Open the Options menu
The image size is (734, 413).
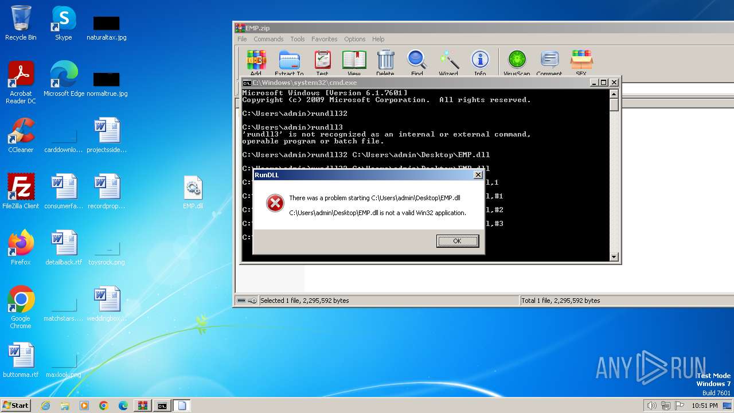coord(355,39)
